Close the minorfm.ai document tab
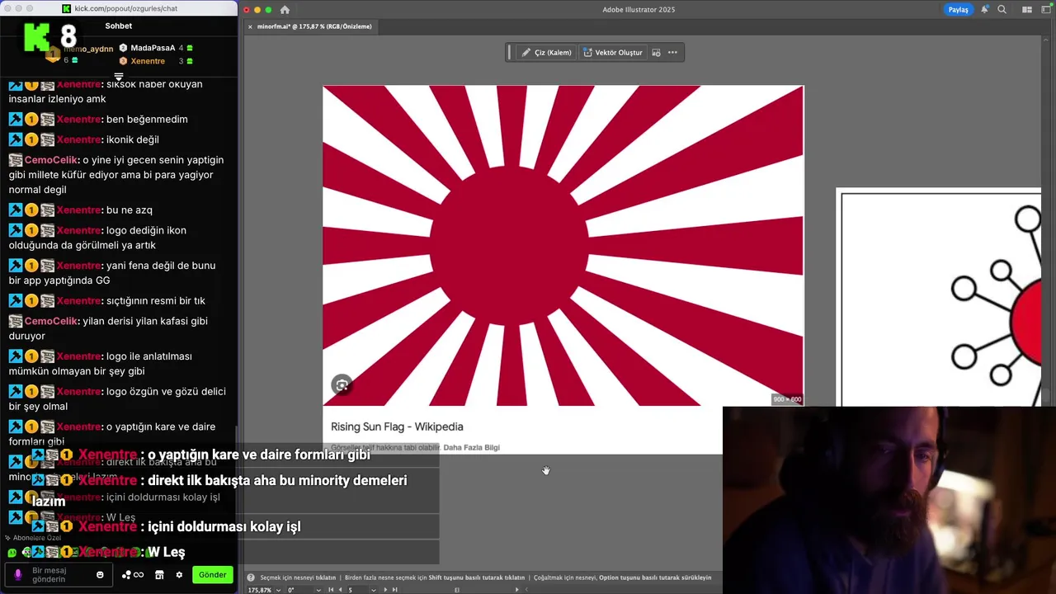 coord(249,26)
